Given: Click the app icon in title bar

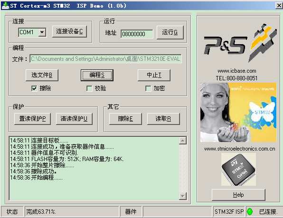Looking at the screenshot, I should pos(5,6).
